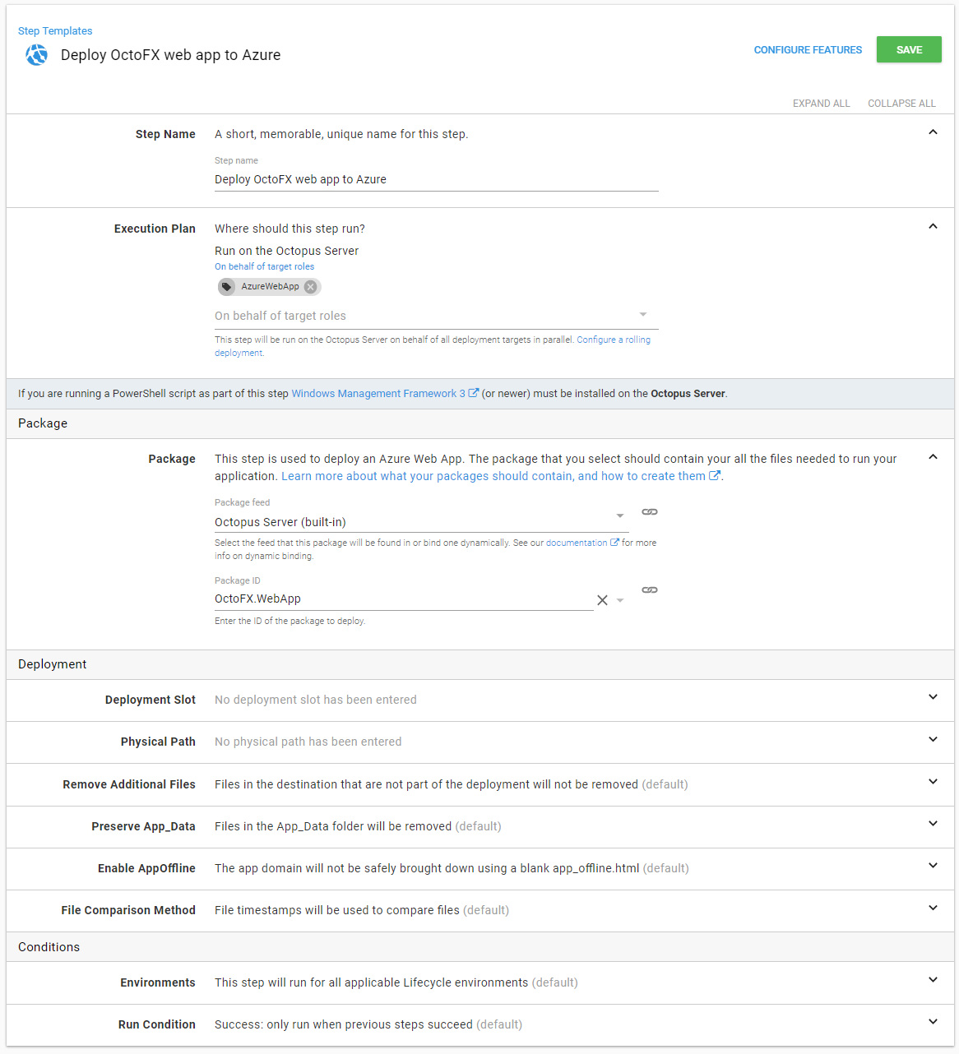Open the Package feed dropdown
The height and width of the screenshot is (1054, 959).
(x=620, y=516)
